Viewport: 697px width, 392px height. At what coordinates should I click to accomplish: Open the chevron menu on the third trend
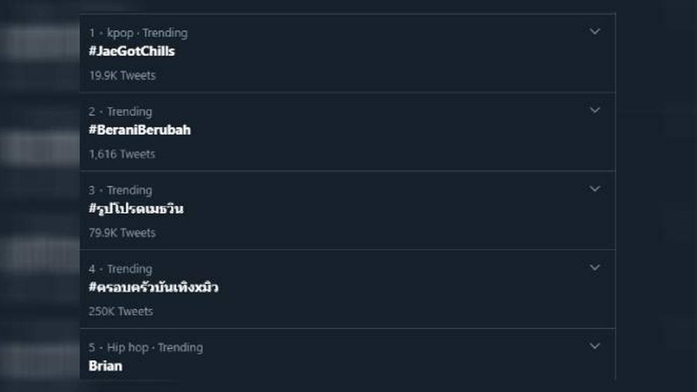(594, 189)
